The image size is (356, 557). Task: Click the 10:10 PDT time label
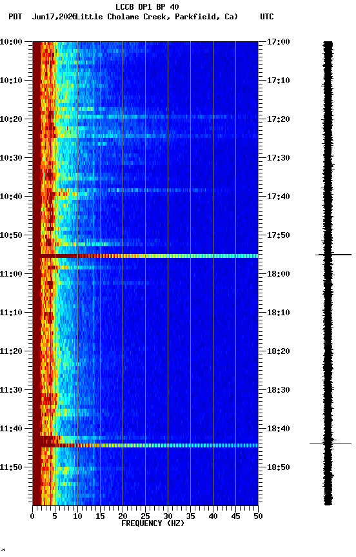[11, 81]
